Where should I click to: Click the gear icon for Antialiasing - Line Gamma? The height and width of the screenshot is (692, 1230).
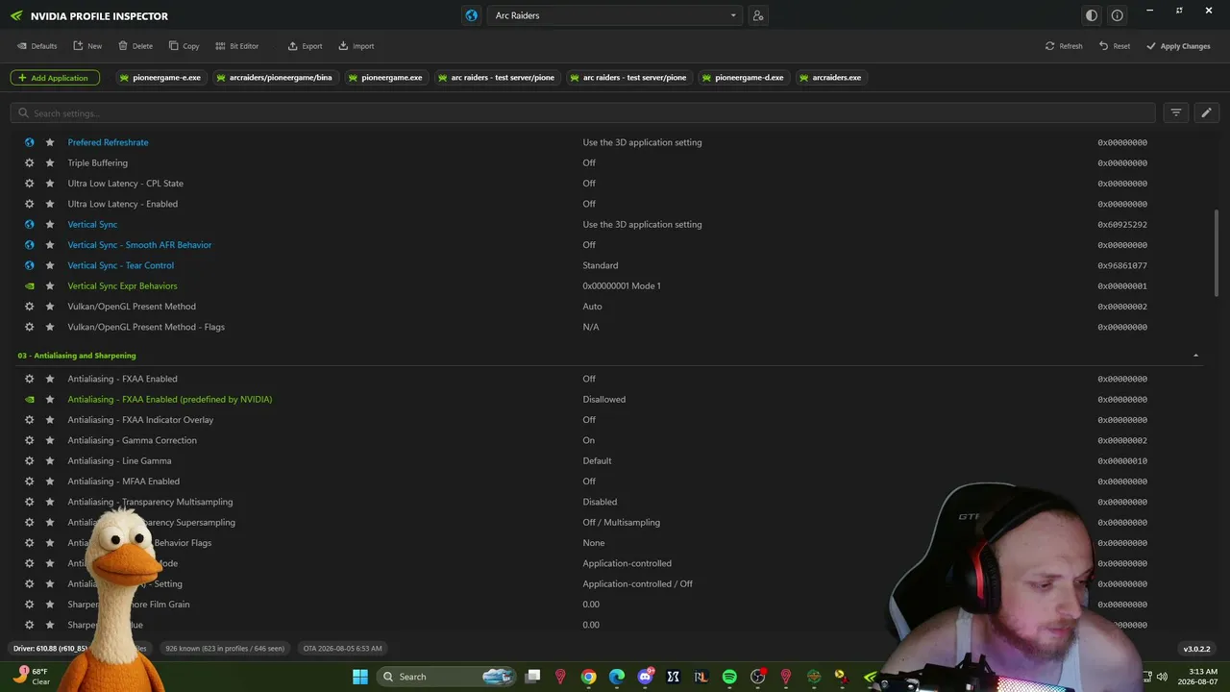click(x=30, y=461)
